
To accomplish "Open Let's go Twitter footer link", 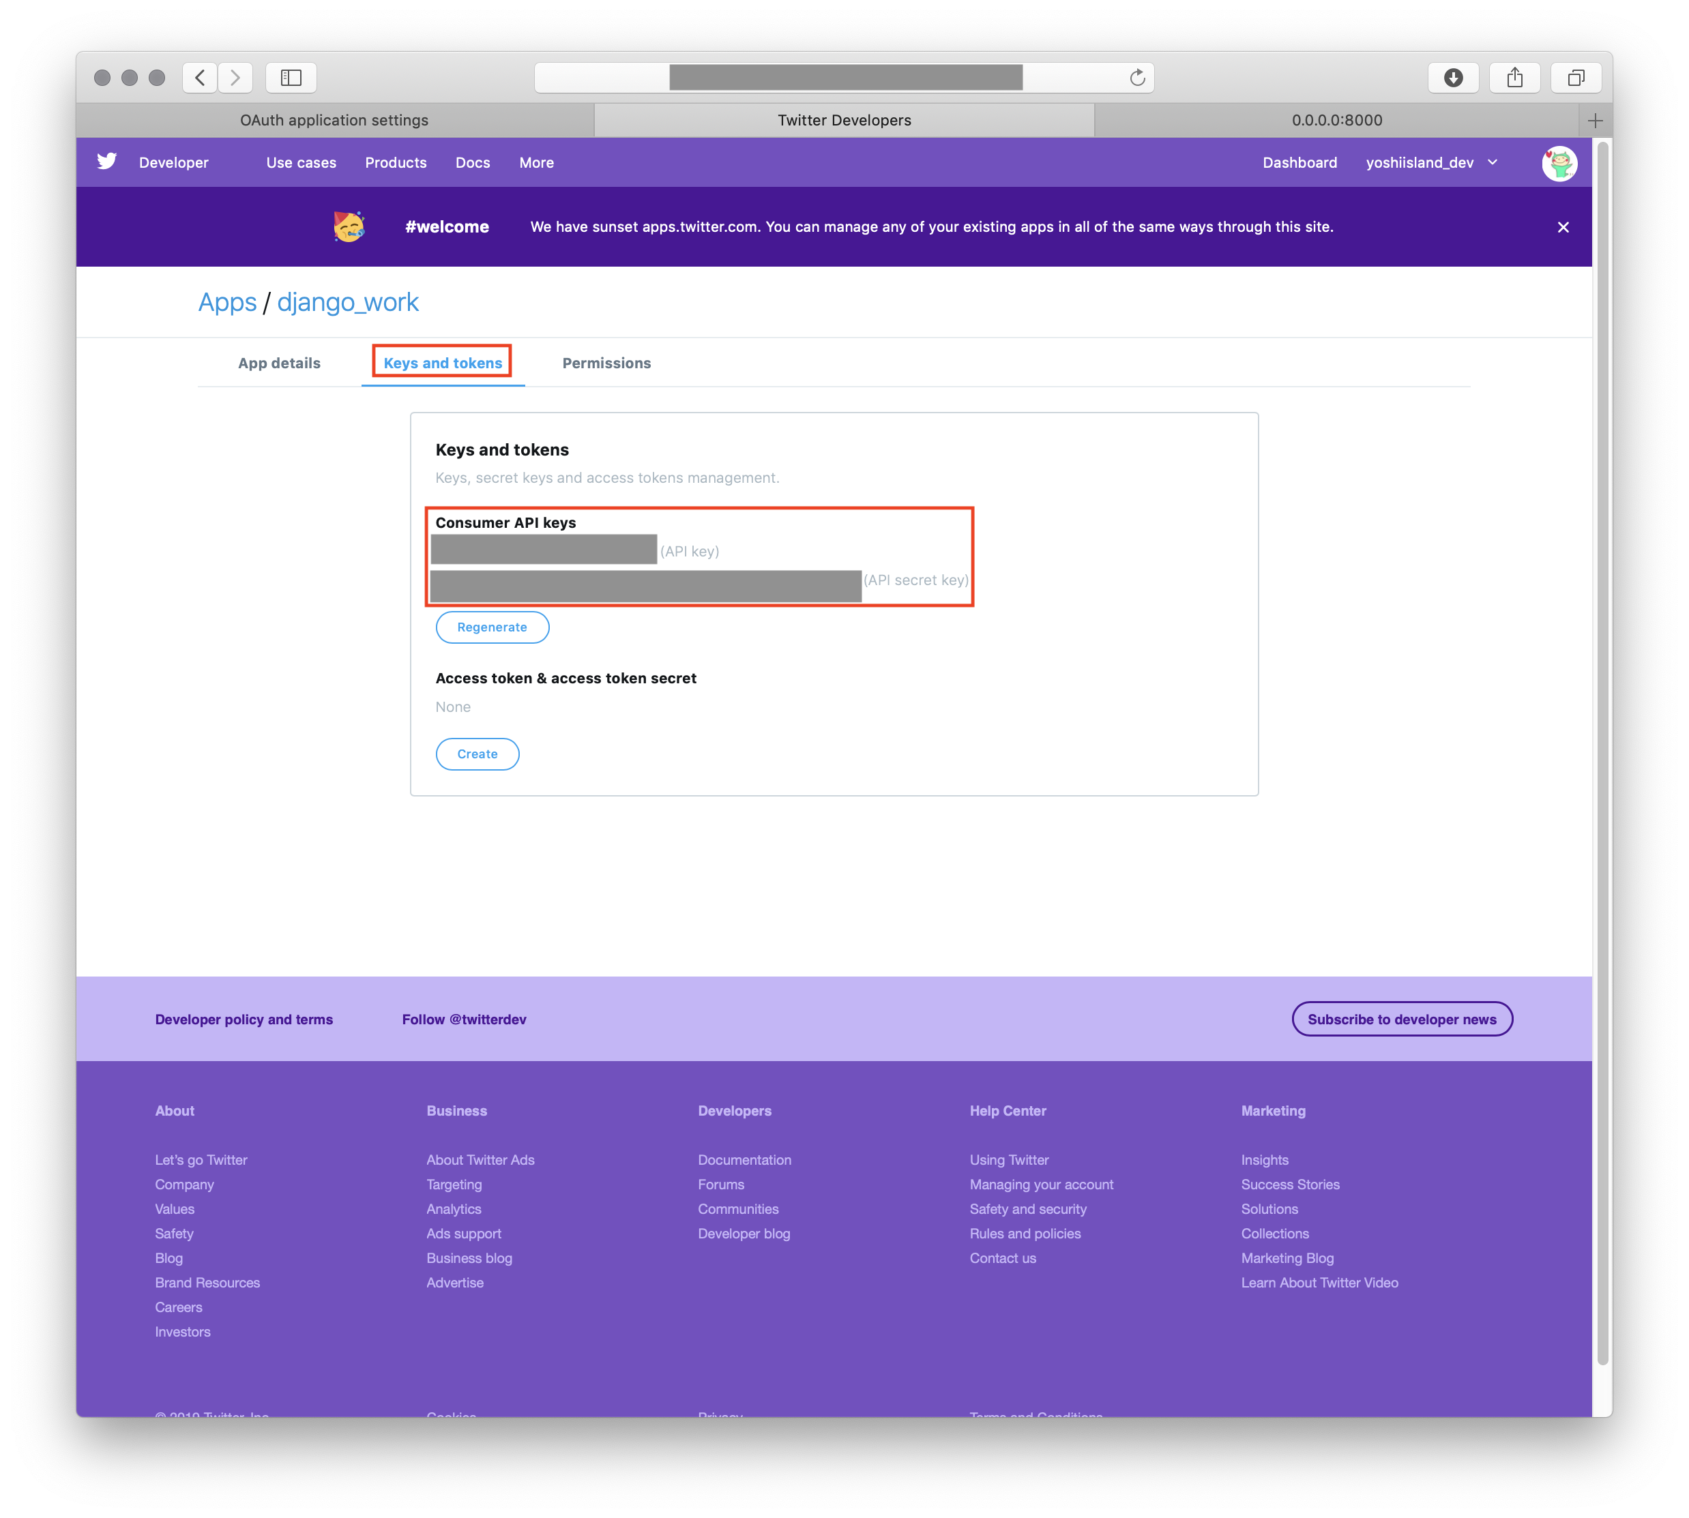I will click(201, 1160).
